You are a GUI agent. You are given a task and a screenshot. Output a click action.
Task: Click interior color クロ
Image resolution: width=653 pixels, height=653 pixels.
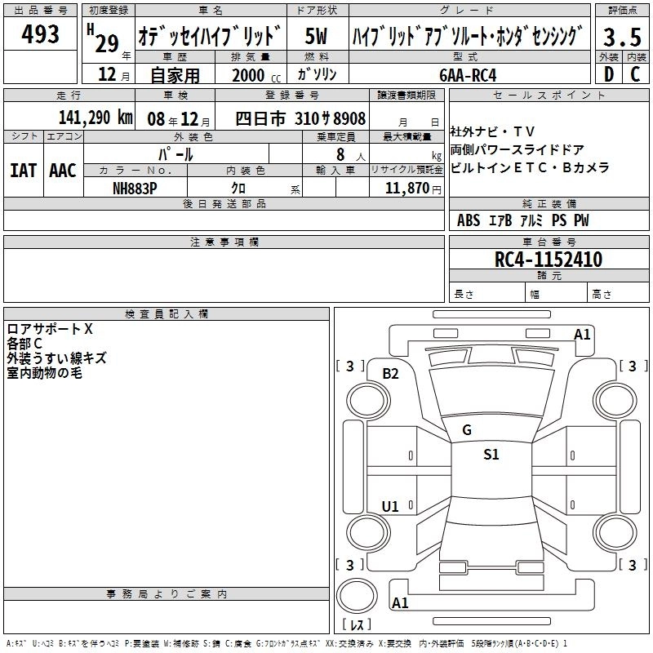pyautogui.click(x=238, y=189)
